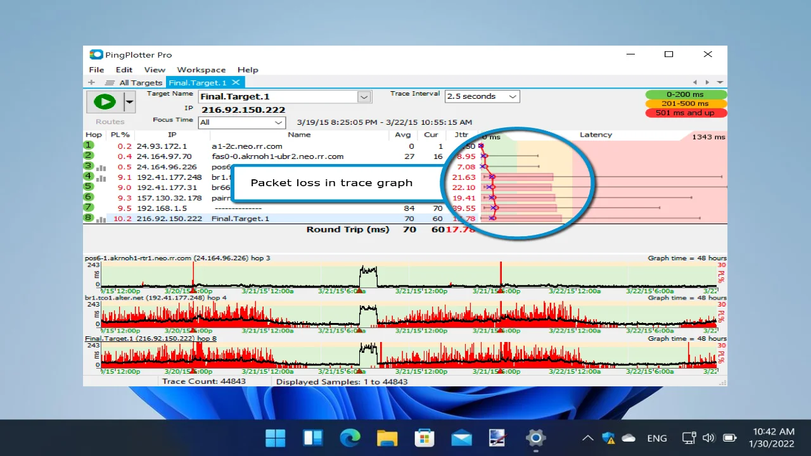Click in the Target Name input field

[278, 97]
